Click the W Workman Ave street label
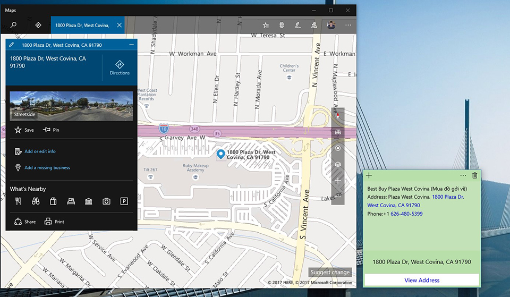The height and width of the screenshot is (297, 510). [192, 54]
